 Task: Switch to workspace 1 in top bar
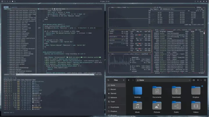pos(5,1)
